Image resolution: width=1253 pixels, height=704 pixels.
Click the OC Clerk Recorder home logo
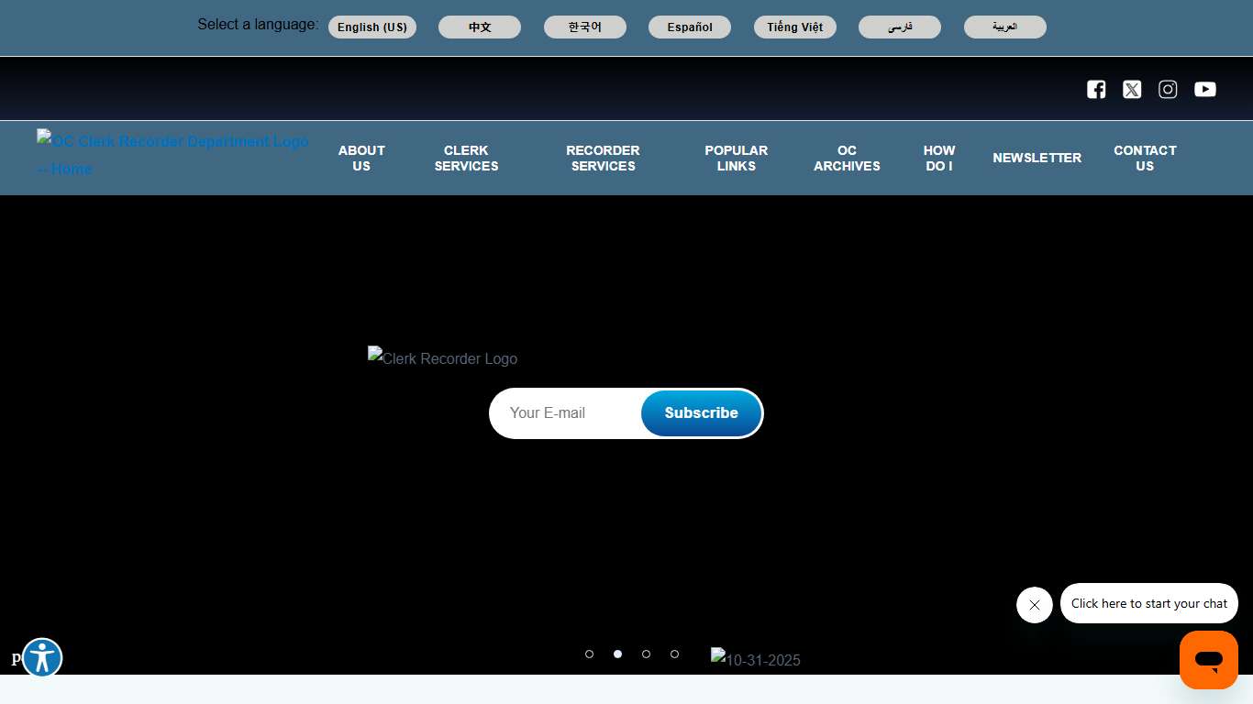coord(172,154)
